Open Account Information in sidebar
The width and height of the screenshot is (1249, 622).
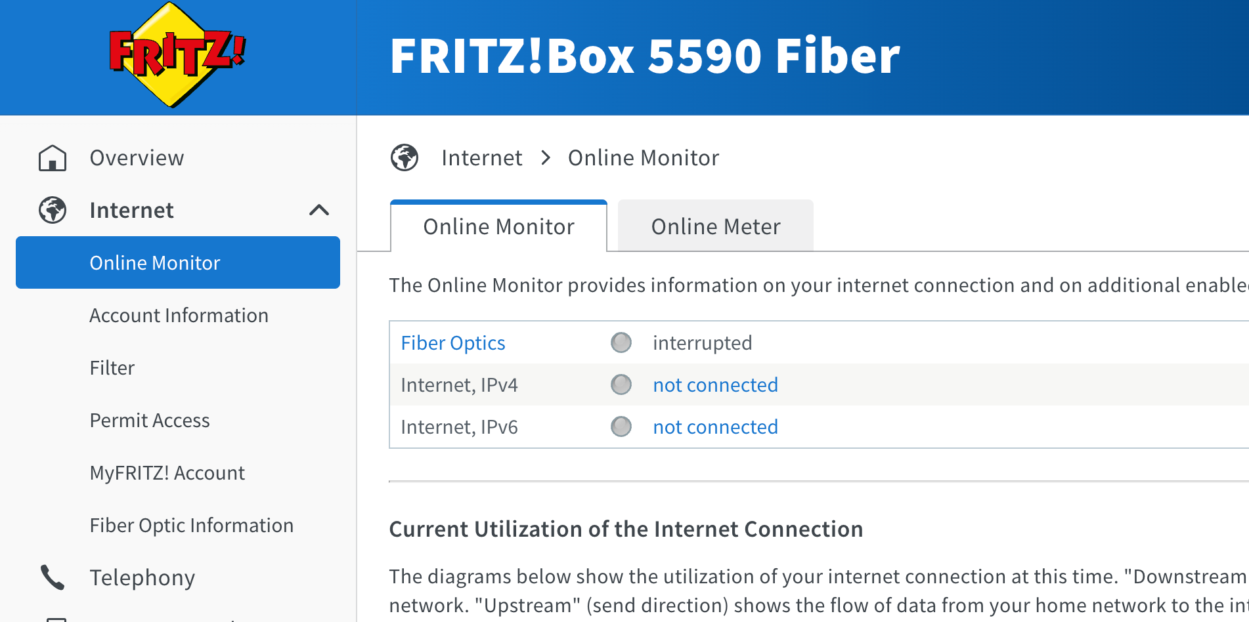tap(179, 316)
